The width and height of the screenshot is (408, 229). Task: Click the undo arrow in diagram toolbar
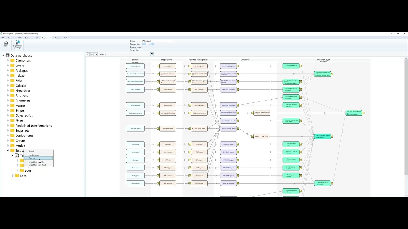(92, 54)
